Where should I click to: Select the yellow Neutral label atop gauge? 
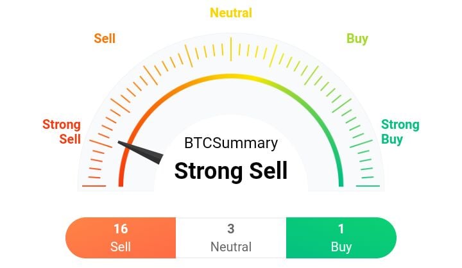(x=231, y=13)
